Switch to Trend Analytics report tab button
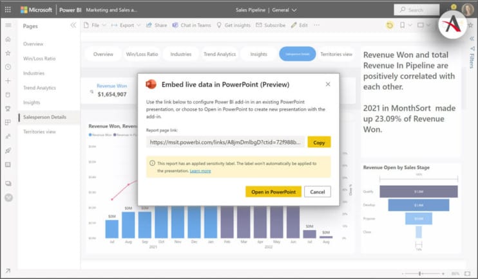The height and width of the screenshot is (279, 478). pyautogui.click(x=220, y=54)
